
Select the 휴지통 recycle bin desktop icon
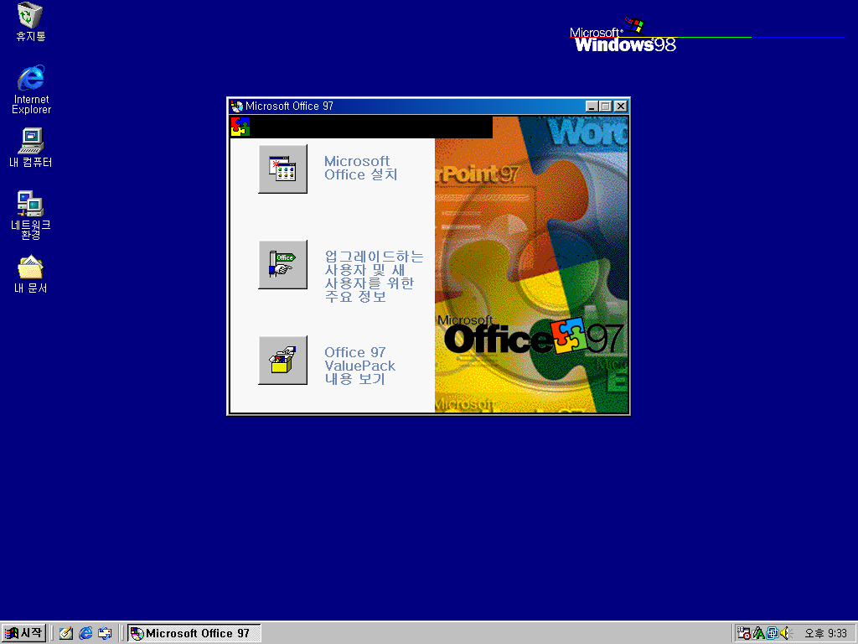[x=31, y=22]
